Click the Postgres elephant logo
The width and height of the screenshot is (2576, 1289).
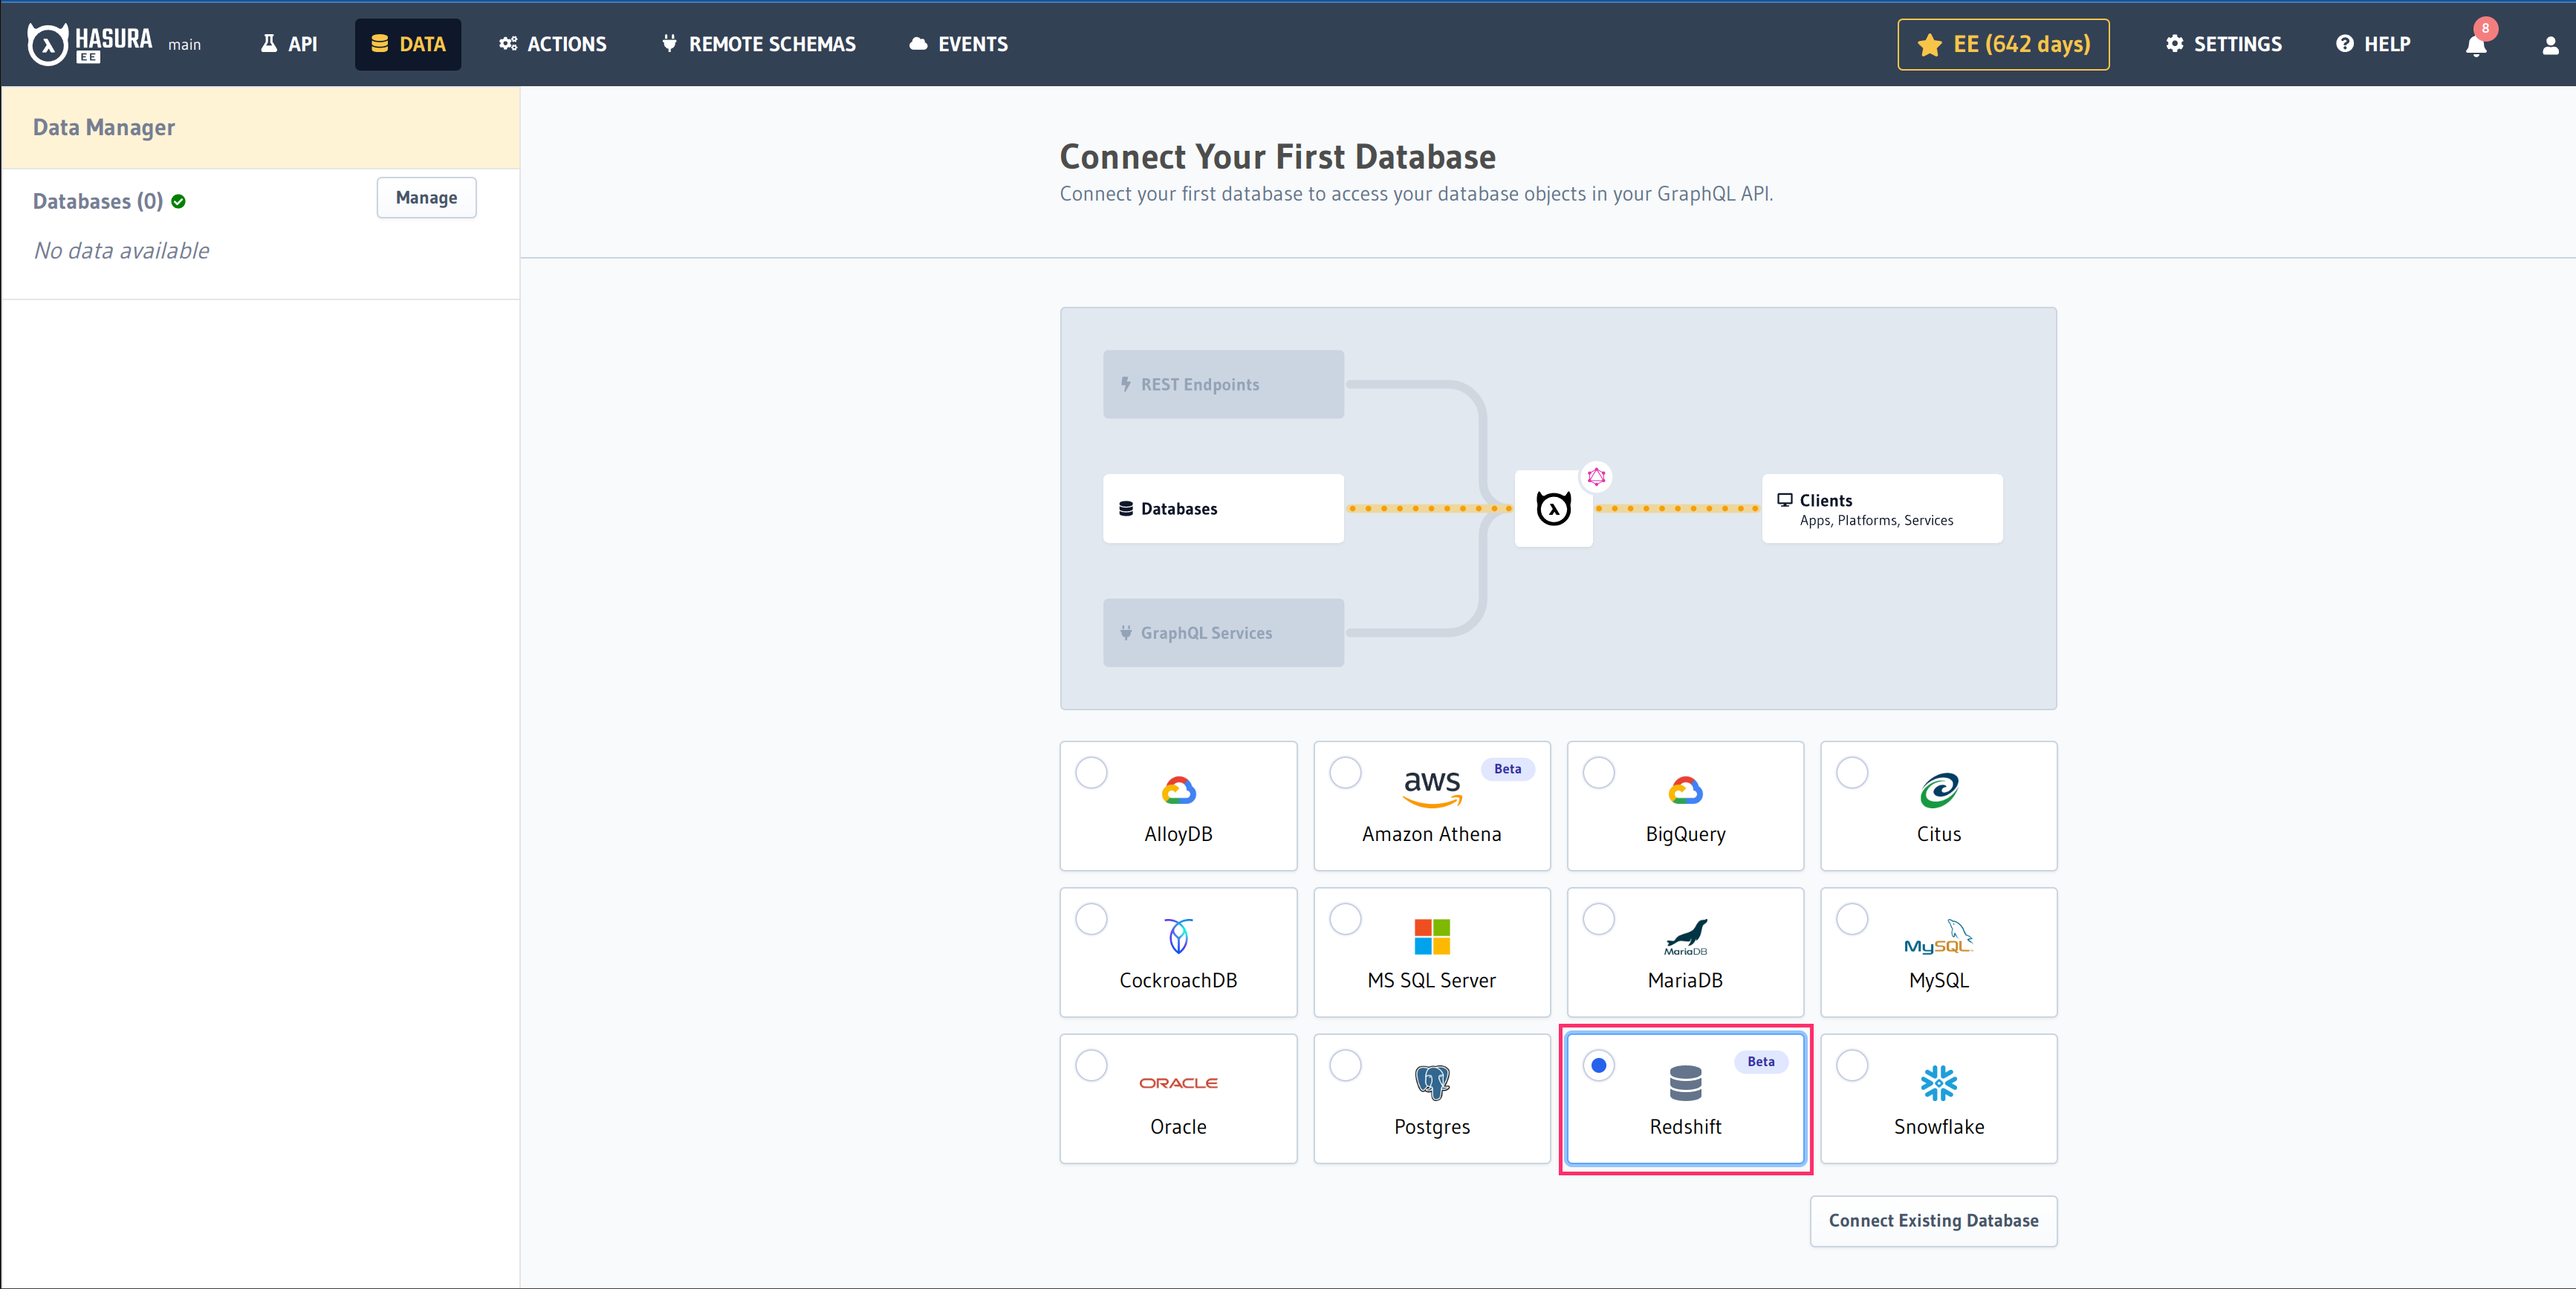(x=1432, y=1082)
